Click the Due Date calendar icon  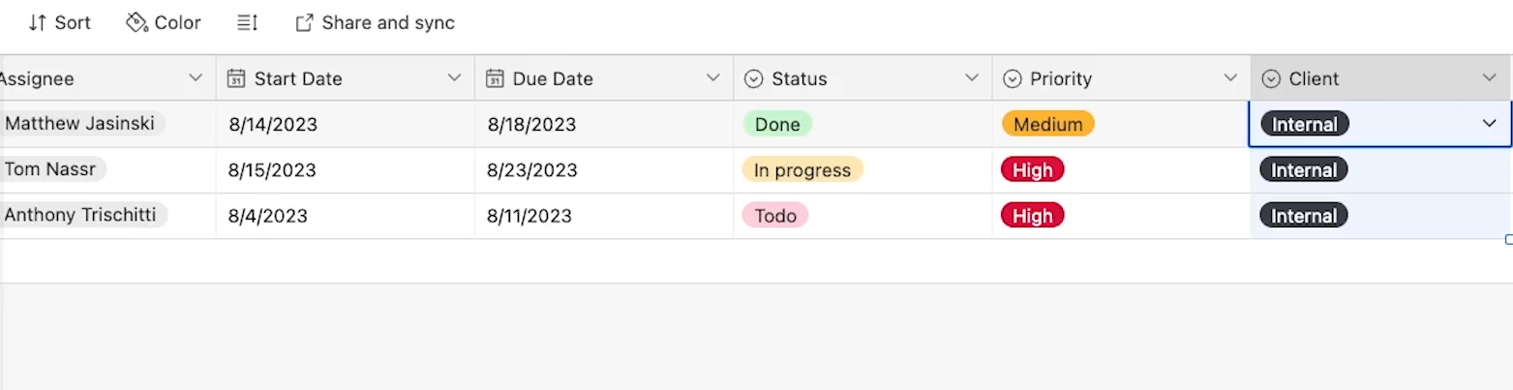coord(495,78)
